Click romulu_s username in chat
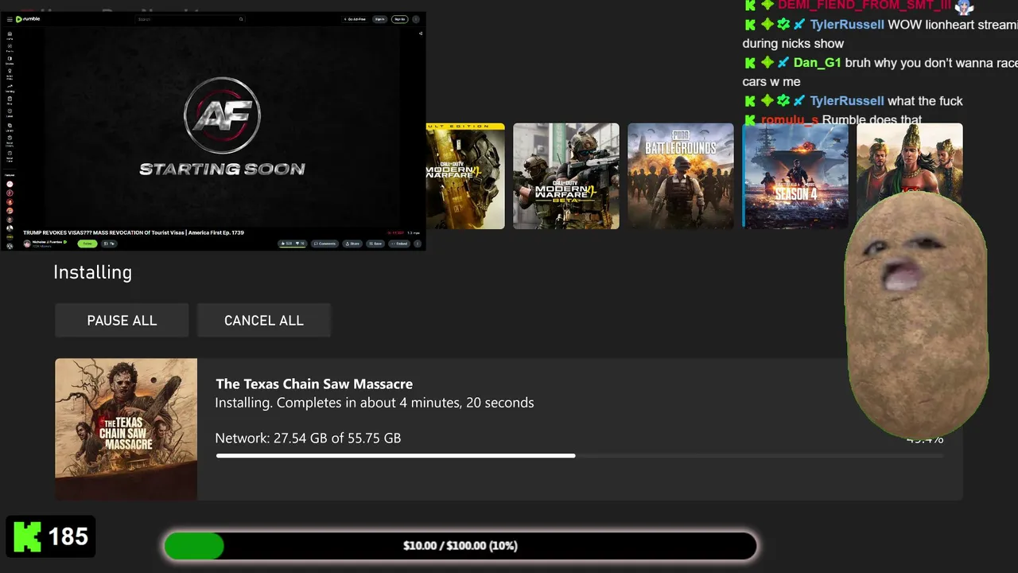 coord(790,120)
